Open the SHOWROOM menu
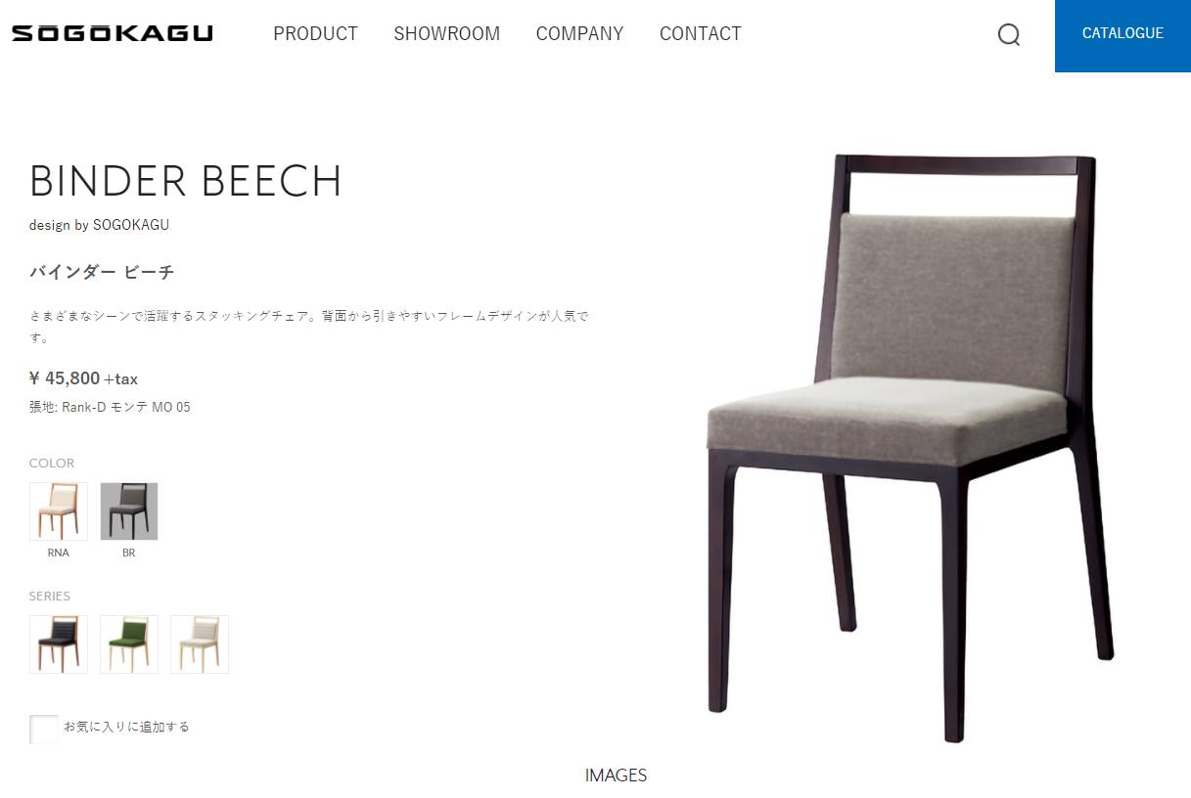The height and width of the screenshot is (798, 1191). (446, 33)
